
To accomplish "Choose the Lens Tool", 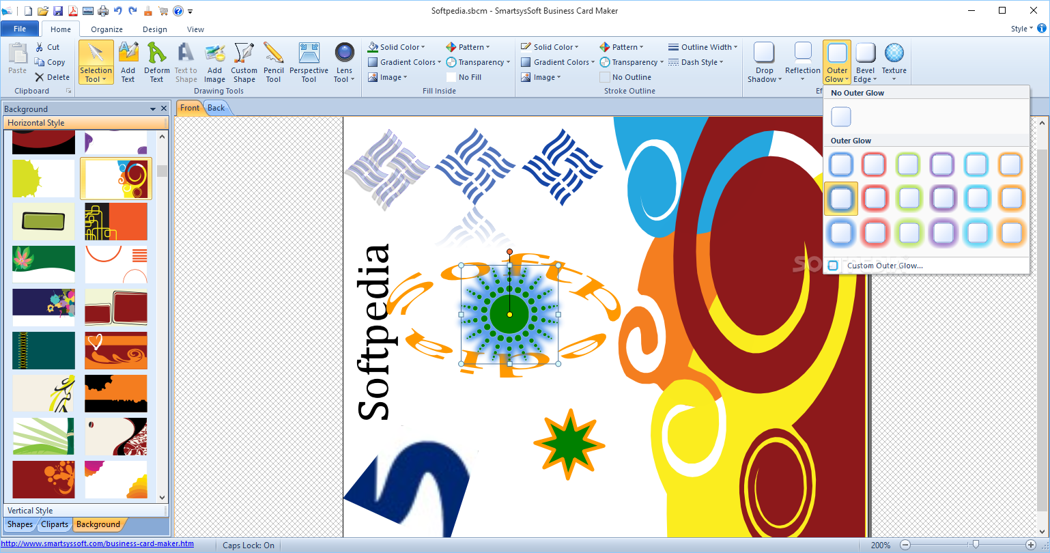I will pos(344,62).
